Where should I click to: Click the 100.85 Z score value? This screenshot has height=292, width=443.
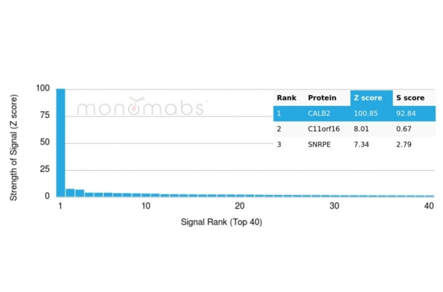pyautogui.click(x=365, y=114)
